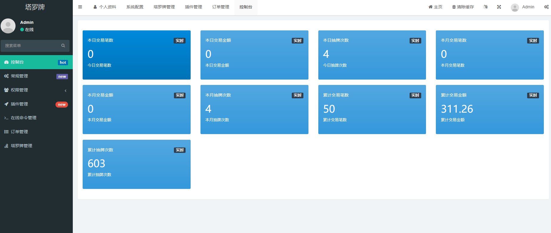Click the trash icon for 清除缓存
This screenshot has width=551, height=233.
[x=454, y=7]
